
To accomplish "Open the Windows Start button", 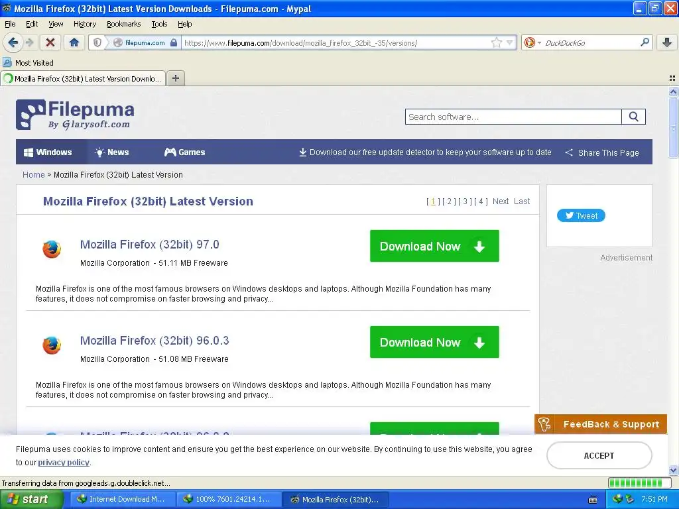I will coord(32,499).
